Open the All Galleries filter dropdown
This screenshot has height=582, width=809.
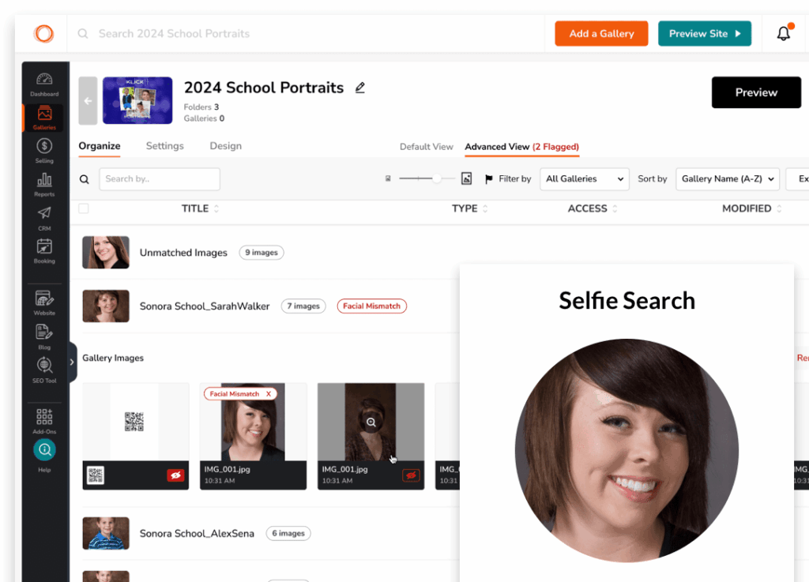pos(584,179)
